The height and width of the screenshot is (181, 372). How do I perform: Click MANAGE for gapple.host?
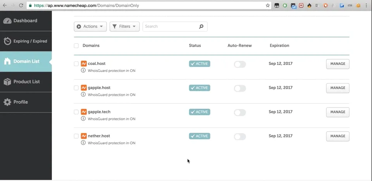338,88
